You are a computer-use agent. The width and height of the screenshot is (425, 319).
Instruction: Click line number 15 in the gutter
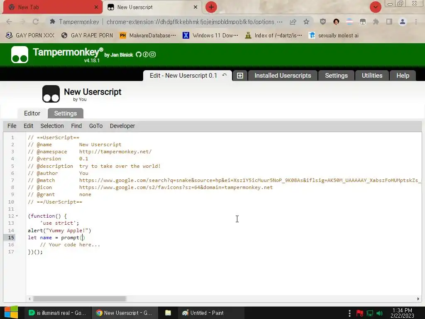tap(11, 238)
